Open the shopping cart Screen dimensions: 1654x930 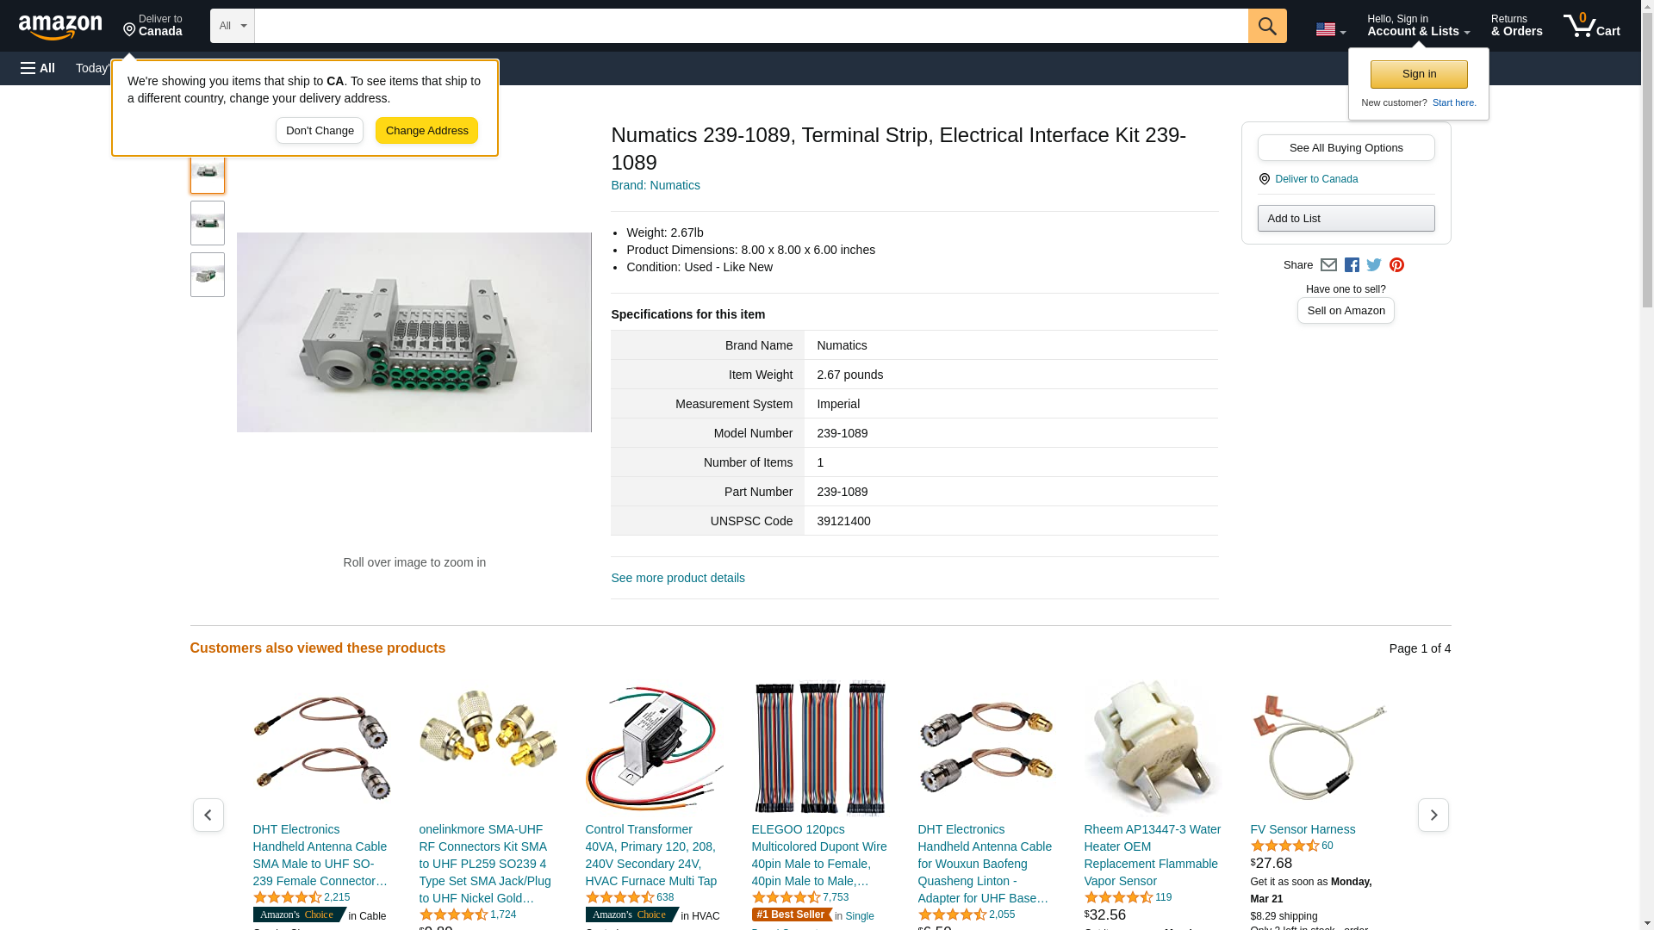pyautogui.click(x=1592, y=26)
